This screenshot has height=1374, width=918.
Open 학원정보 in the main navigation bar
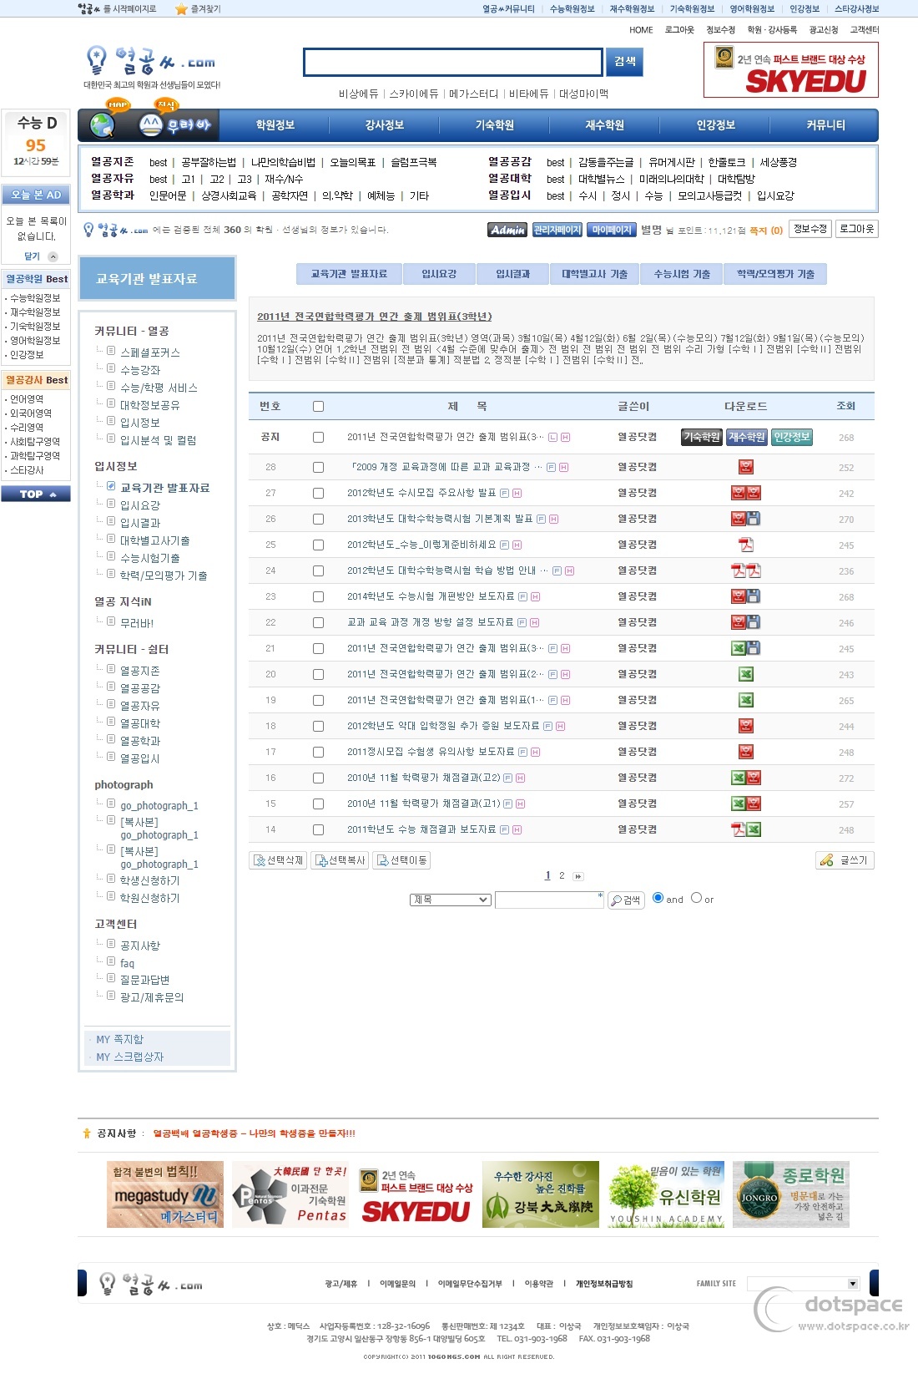pos(275,125)
